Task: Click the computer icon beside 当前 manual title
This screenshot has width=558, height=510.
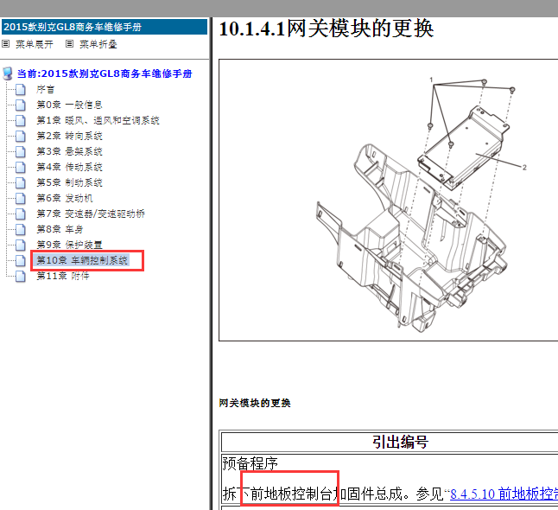Action: point(8,73)
